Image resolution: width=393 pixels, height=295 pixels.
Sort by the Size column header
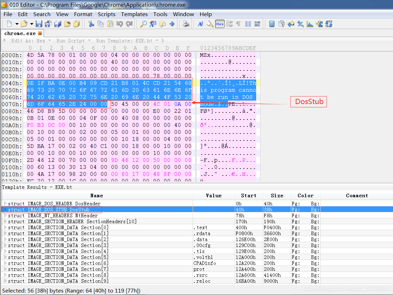[x=277, y=195]
